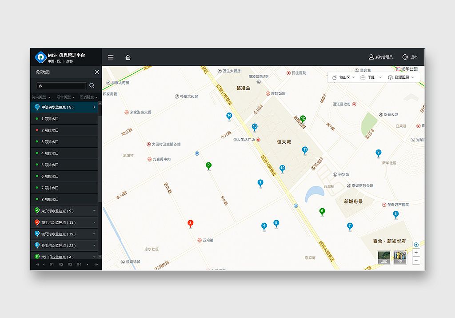Open the 设备类型 filter dropdown

66,97
